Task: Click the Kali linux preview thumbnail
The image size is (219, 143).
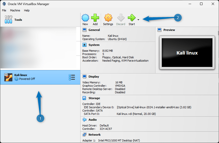Action: [187, 52]
